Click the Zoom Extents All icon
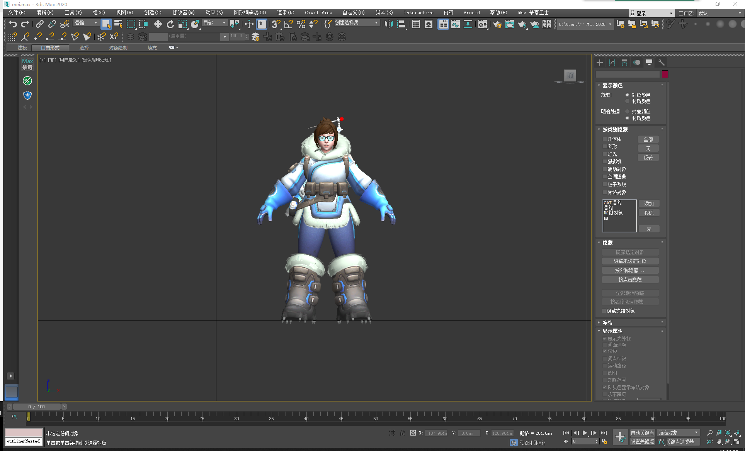Image resolution: width=745 pixels, height=451 pixels. point(737,433)
